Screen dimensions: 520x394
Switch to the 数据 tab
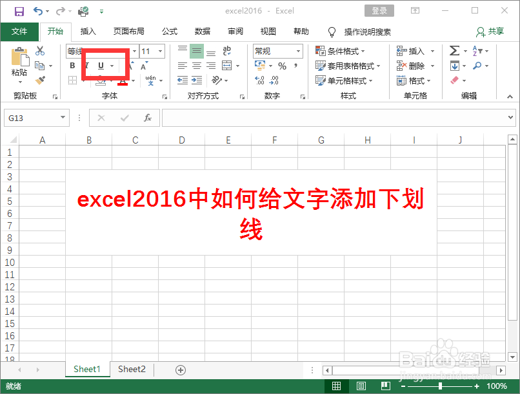pyautogui.click(x=203, y=32)
